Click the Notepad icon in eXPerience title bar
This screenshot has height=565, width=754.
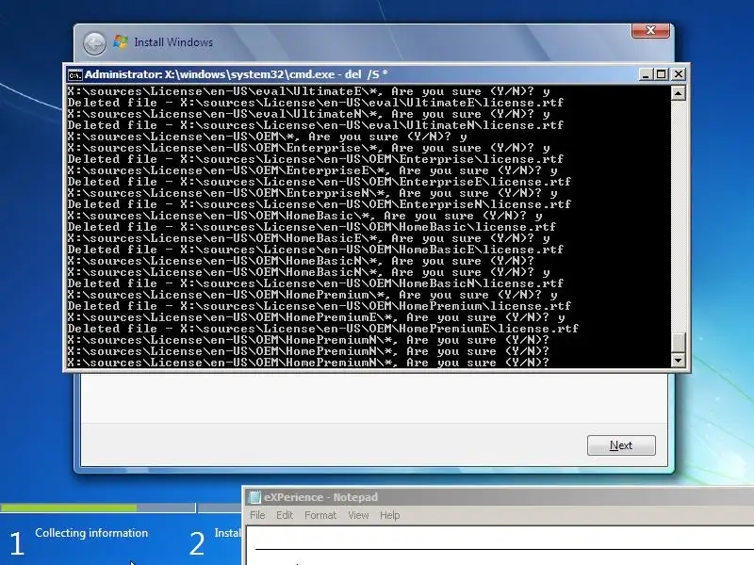(x=254, y=497)
